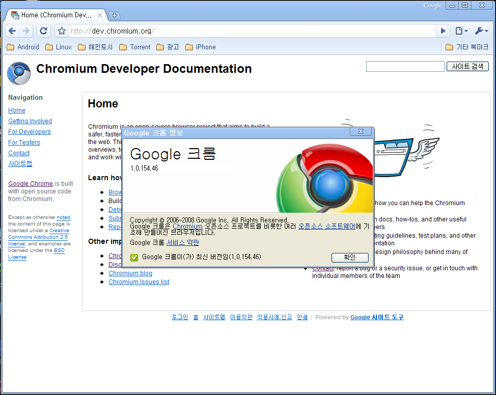
Task: Open the For Testers link
Action: (24, 143)
